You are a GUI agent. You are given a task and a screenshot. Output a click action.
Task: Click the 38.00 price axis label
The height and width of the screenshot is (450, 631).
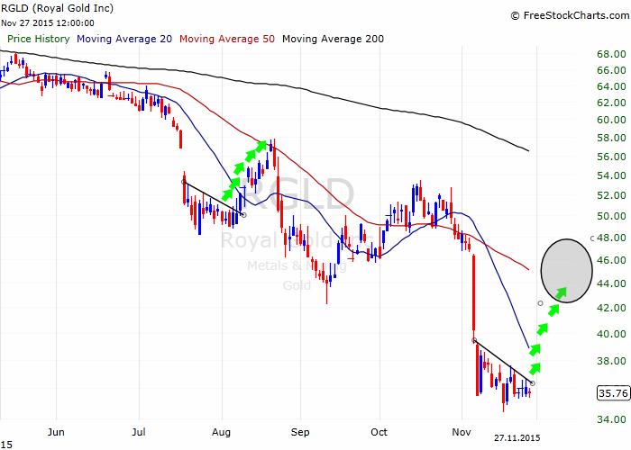(612, 361)
